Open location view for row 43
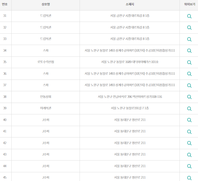Image resolution: width=198 pixels, height=181 pixels. (189, 155)
